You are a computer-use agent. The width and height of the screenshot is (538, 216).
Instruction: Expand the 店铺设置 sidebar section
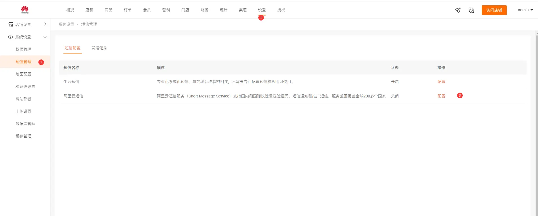click(x=45, y=25)
